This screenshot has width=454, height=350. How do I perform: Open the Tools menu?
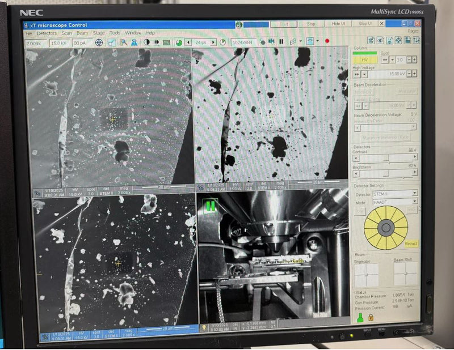click(115, 33)
